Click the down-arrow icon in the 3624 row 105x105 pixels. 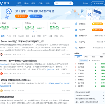(x=95, y=70)
